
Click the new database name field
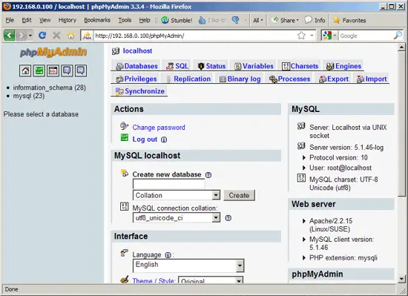tap(168, 184)
